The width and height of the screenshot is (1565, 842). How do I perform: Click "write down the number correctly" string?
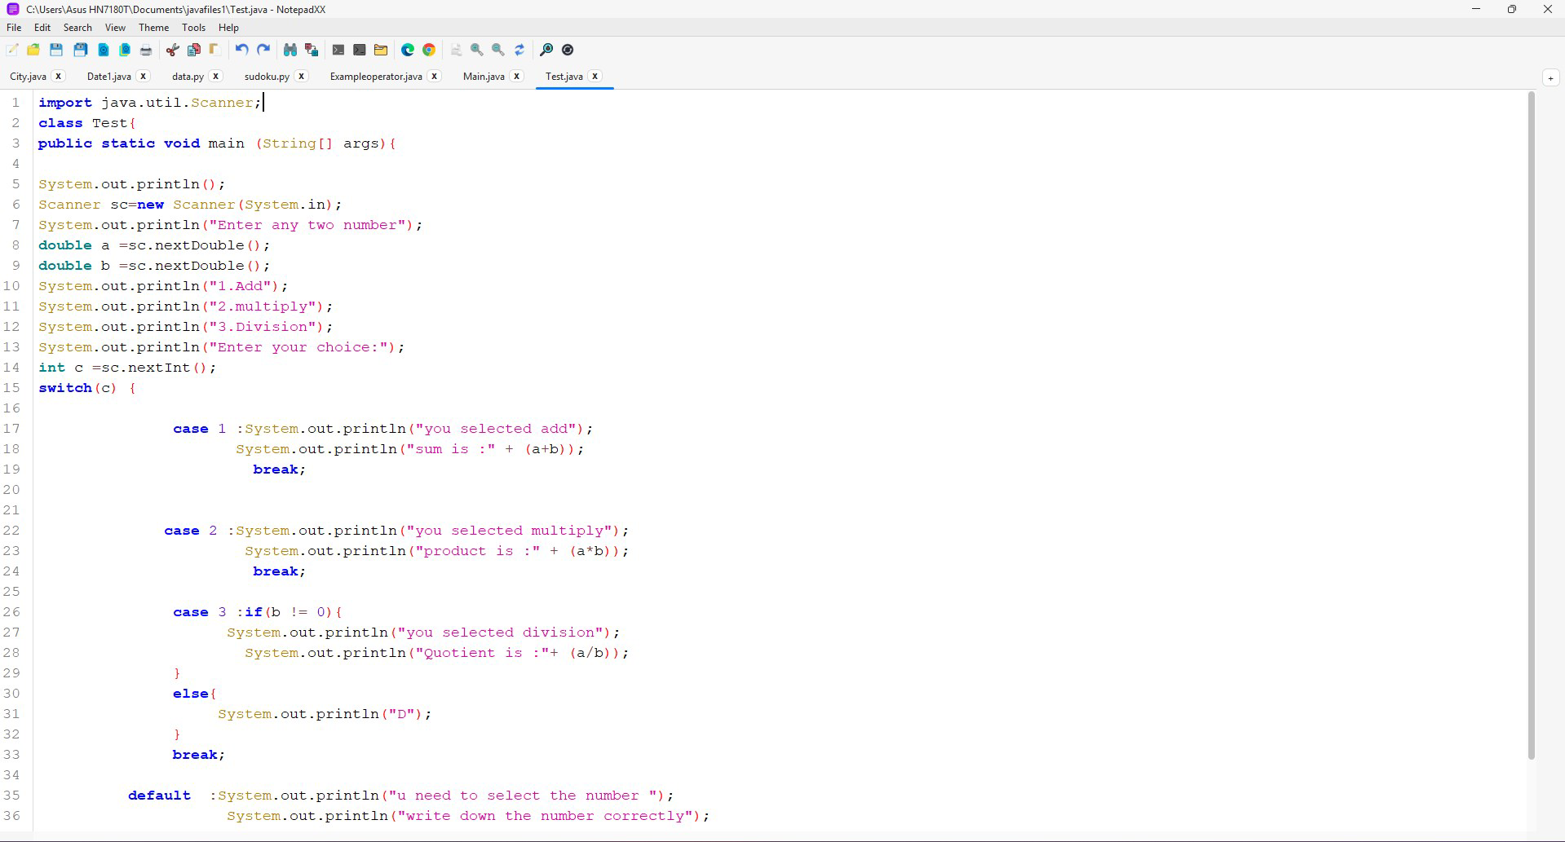(549, 816)
